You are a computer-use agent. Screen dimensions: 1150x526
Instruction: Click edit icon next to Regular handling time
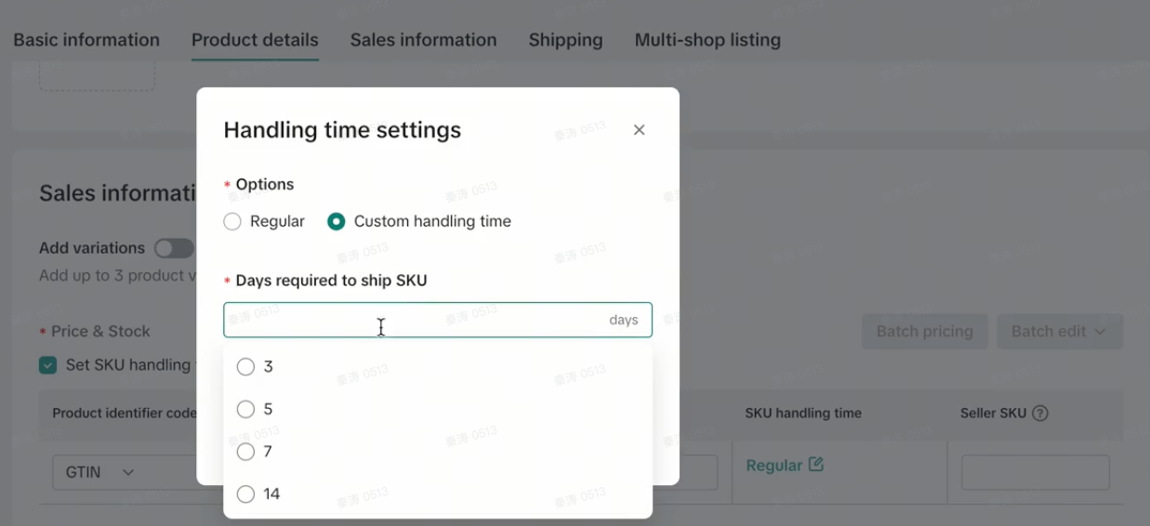coord(816,465)
